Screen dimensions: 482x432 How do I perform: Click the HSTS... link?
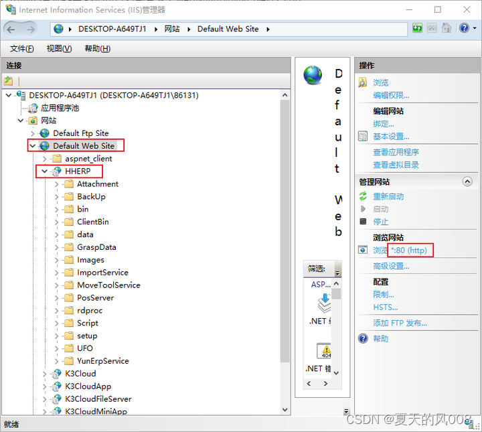pos(386,307)
